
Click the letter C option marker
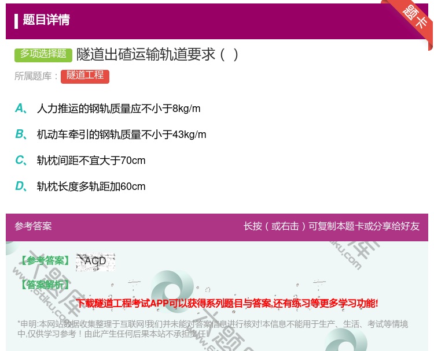21,160
